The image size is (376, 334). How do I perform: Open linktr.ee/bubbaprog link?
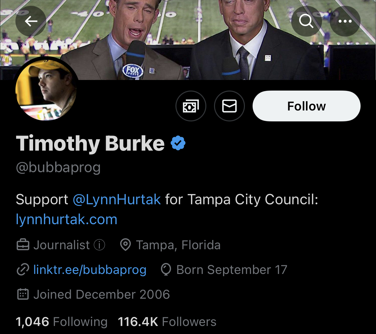coord(90,269)
